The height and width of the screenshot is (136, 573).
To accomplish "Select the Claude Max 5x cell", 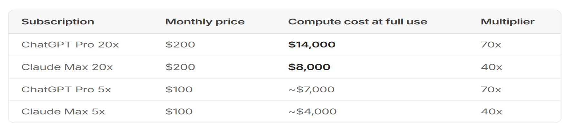I will point(63,112).
